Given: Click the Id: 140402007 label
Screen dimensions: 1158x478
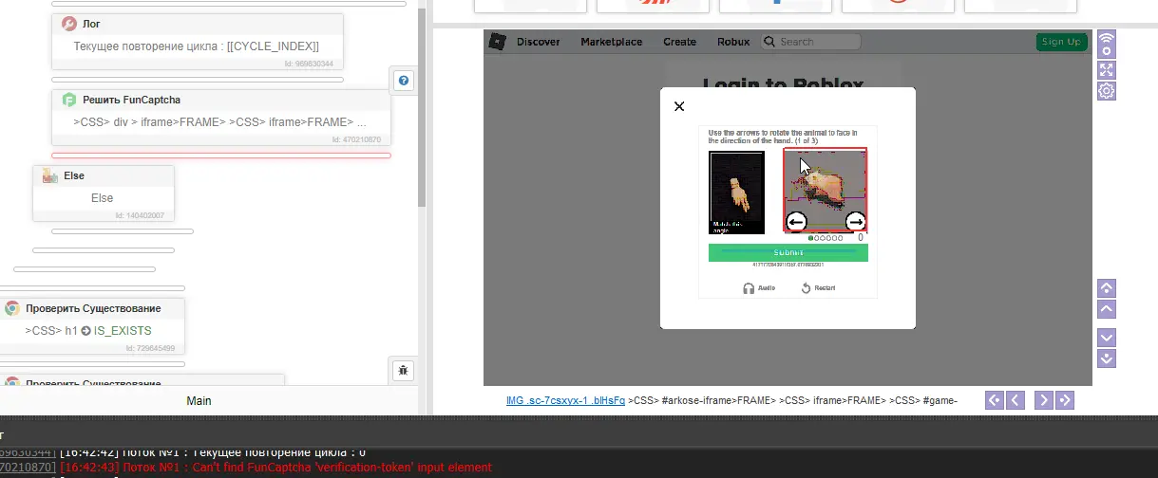Looking at the screenshot, I should tap(140, 215).
